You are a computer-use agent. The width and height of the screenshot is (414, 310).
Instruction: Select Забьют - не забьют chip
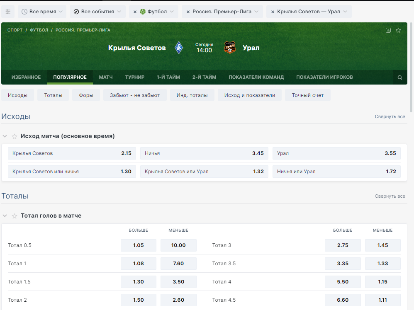(135, 95)
